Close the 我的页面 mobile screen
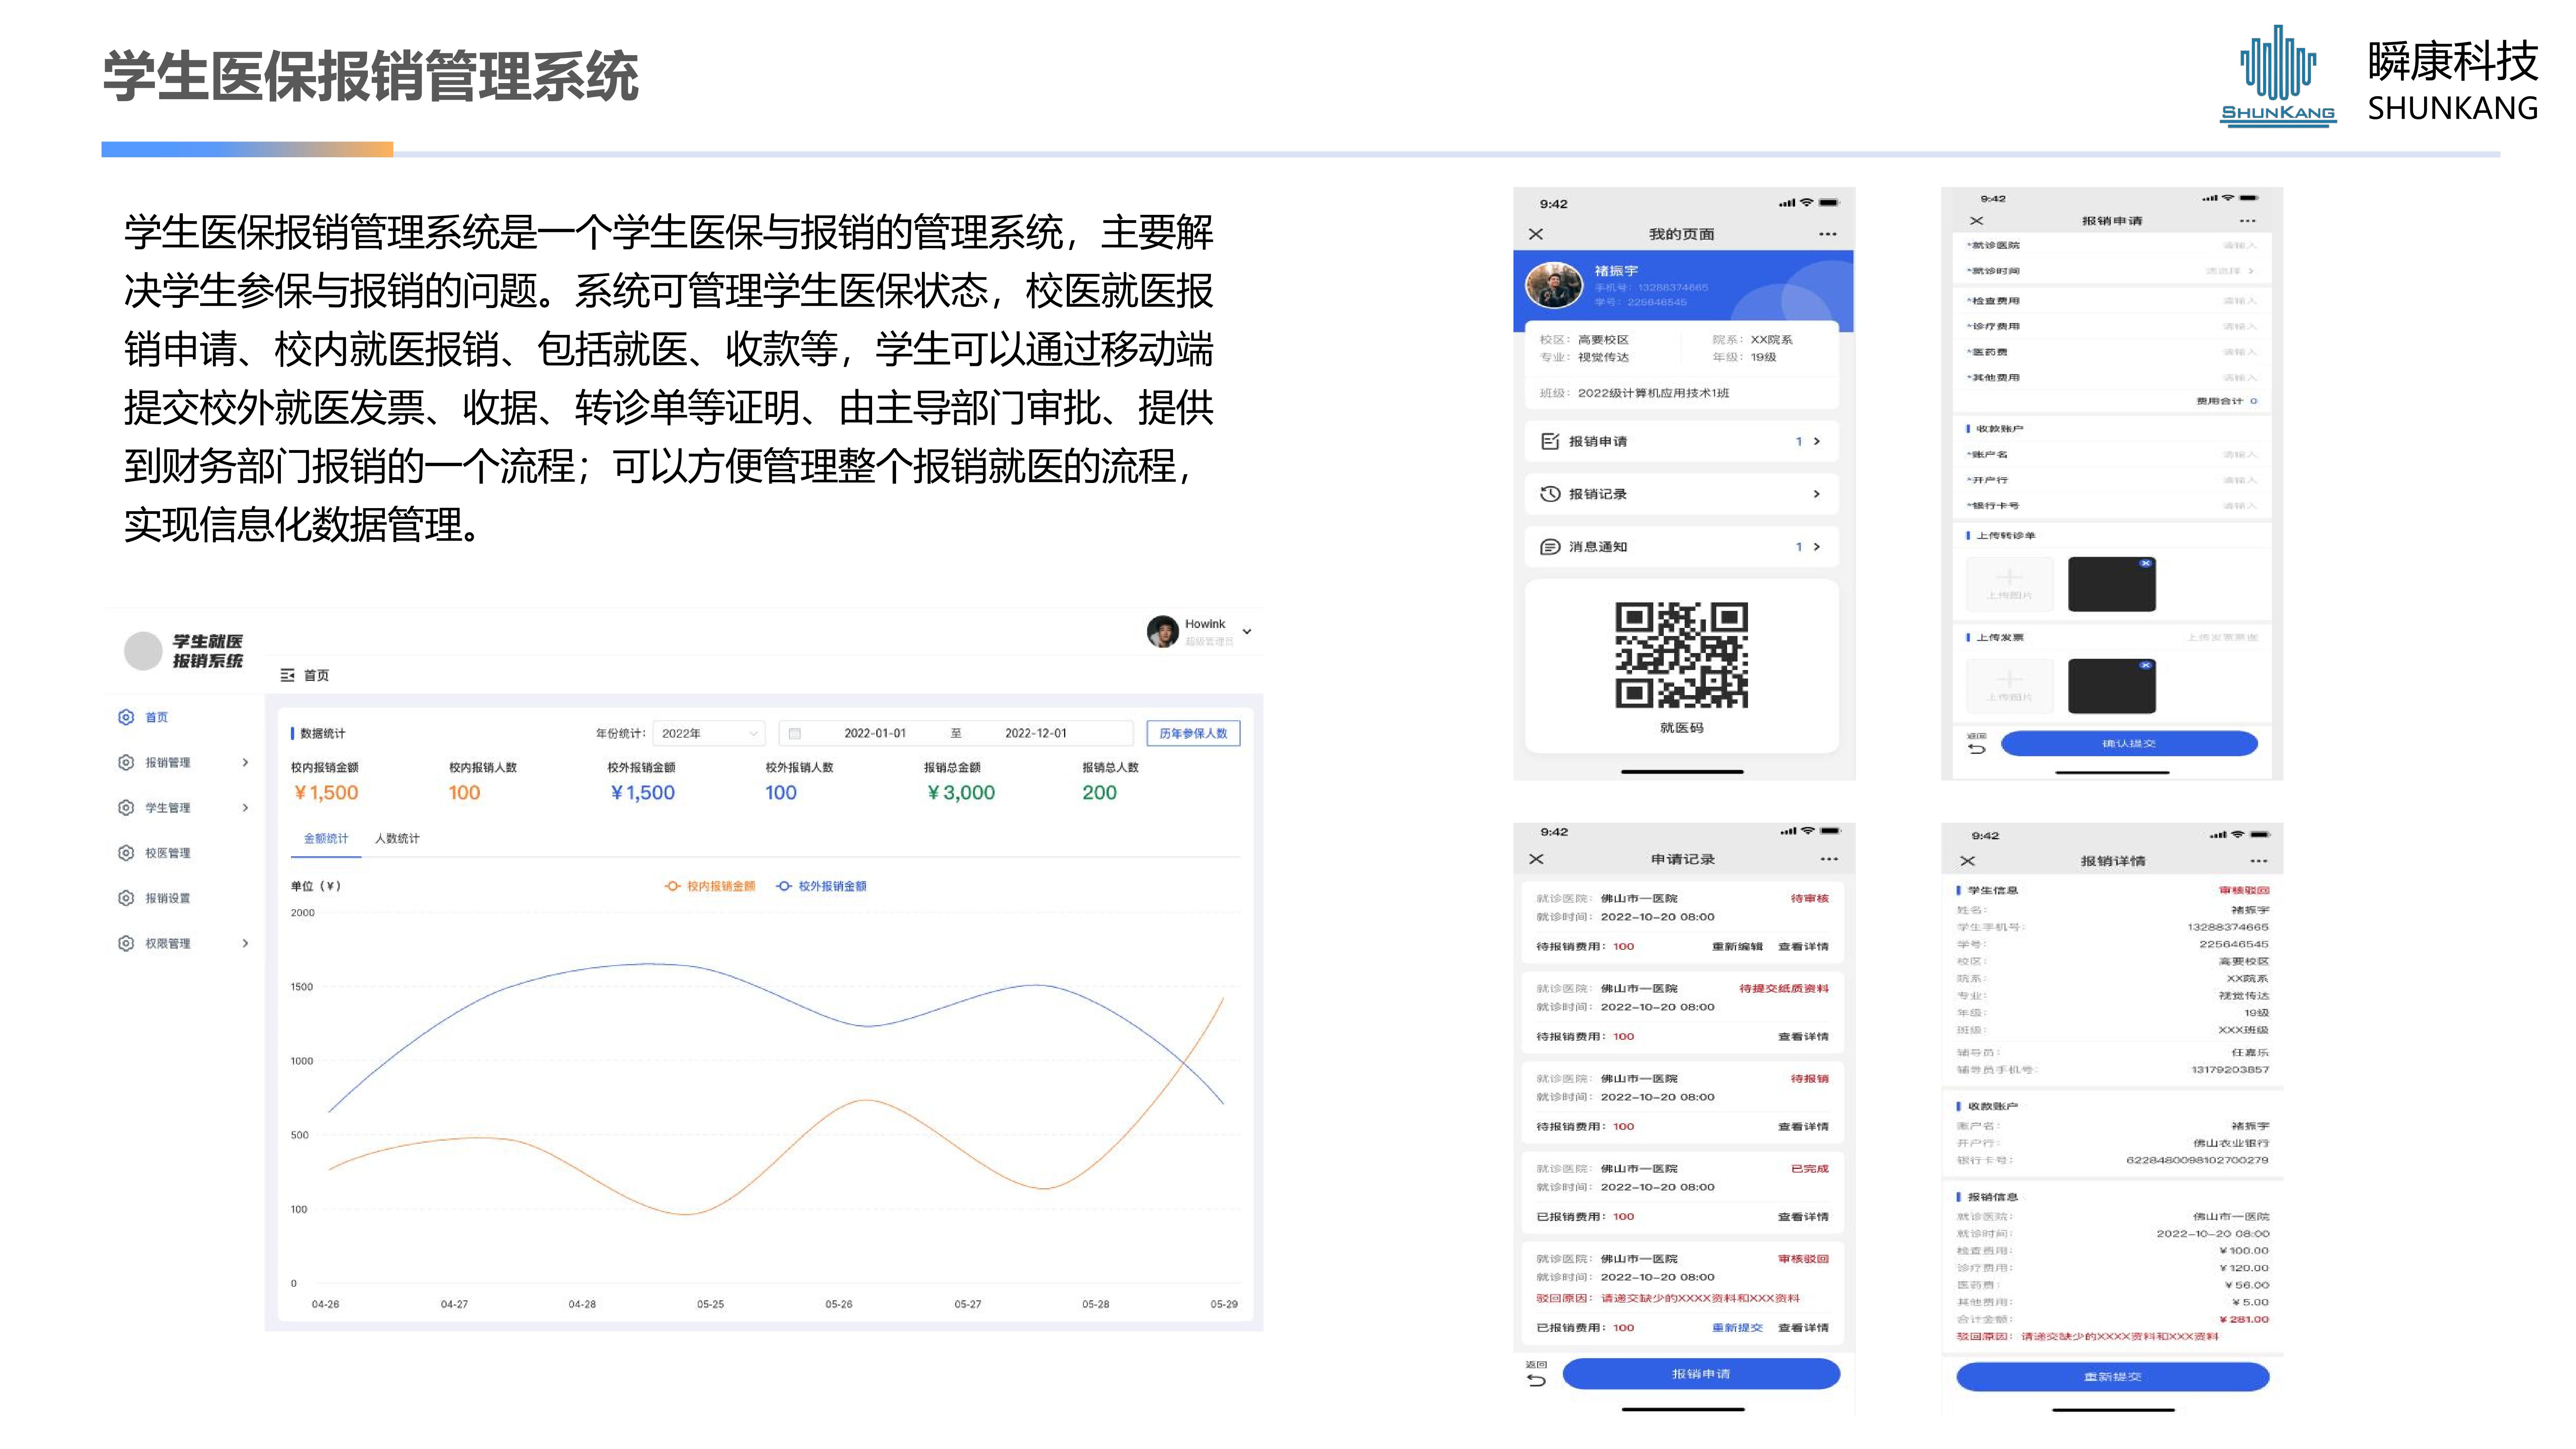 coord(1536,234)
